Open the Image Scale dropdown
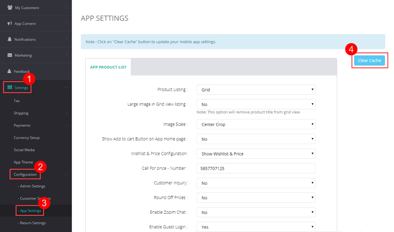The height and width of the screenshot is (232, 394). [256, 124]
